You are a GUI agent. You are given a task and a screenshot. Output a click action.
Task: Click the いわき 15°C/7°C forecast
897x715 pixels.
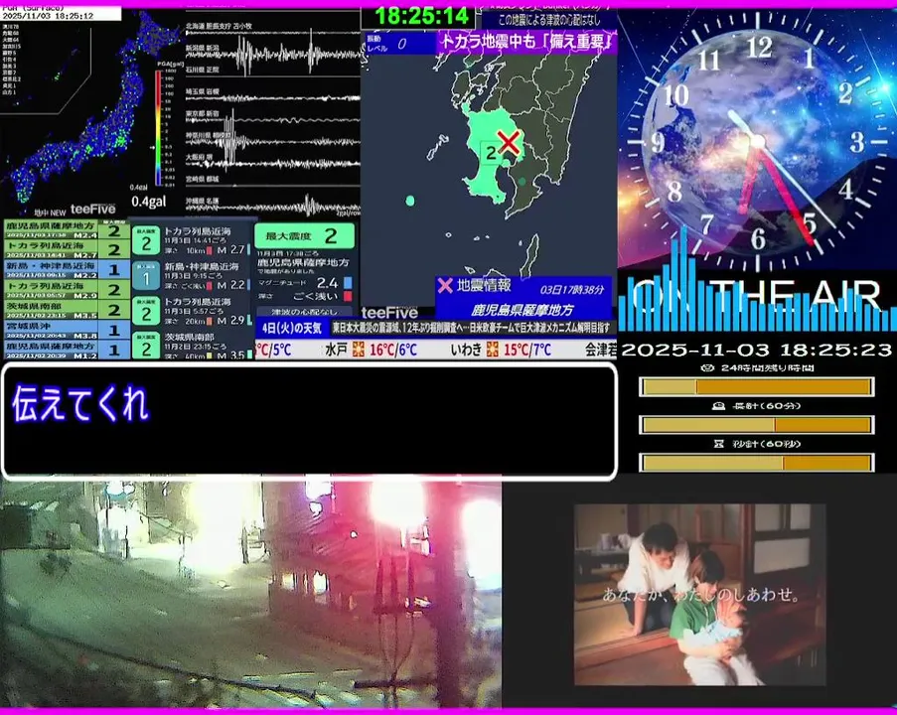point(501,349)
